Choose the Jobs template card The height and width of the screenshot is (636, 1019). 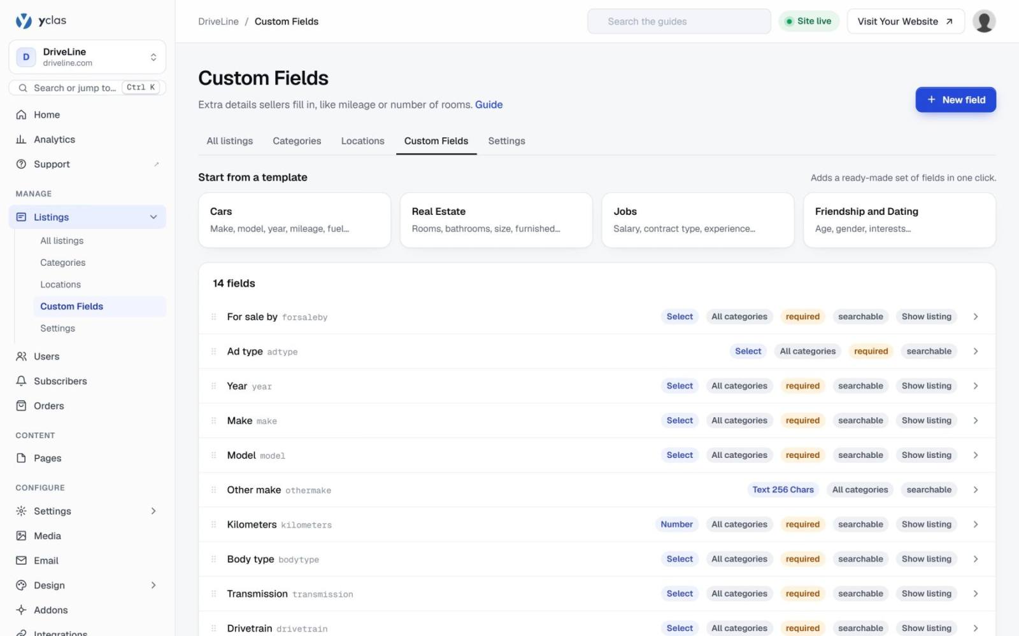tap(698, 220)
